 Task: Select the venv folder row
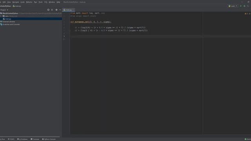[x=31, y=16]
